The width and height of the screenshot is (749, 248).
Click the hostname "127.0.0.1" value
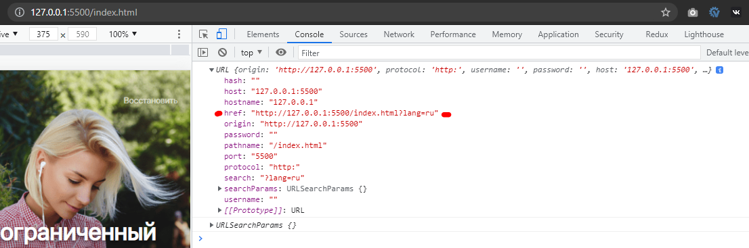(x=293, y=103)
